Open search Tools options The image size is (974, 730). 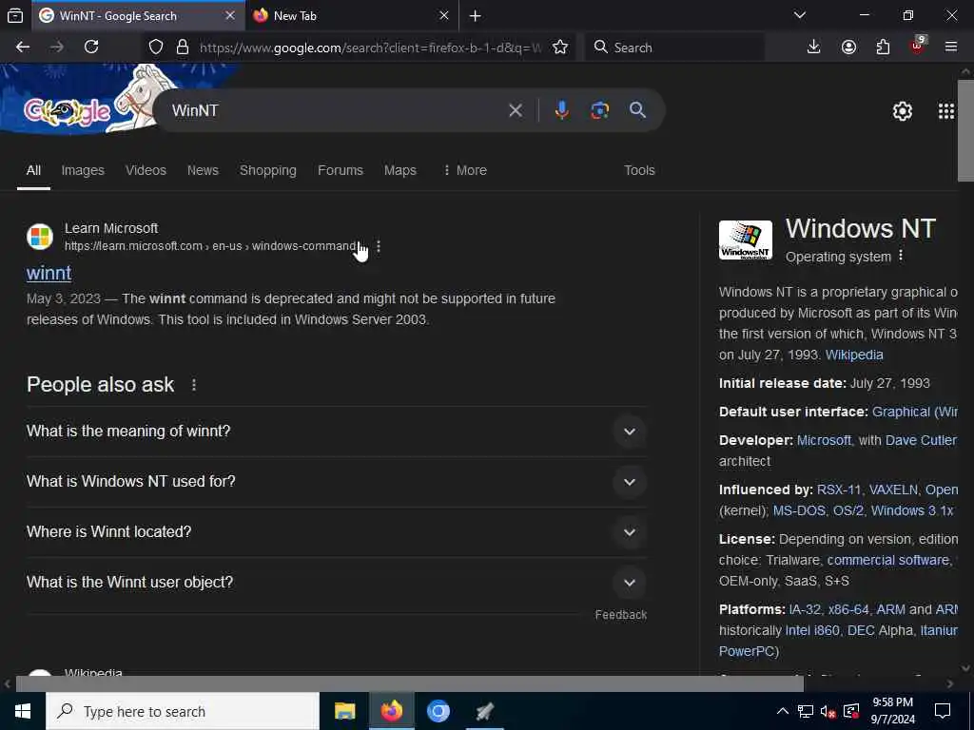pyautogui.click(x=639, y=170)
